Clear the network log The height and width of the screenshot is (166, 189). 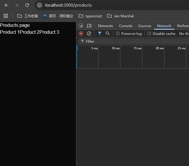click(x=89, y=33)
